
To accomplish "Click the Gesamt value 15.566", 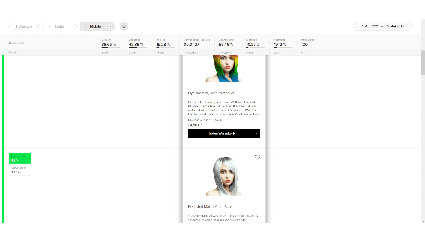I will click(x=160, y=52).
